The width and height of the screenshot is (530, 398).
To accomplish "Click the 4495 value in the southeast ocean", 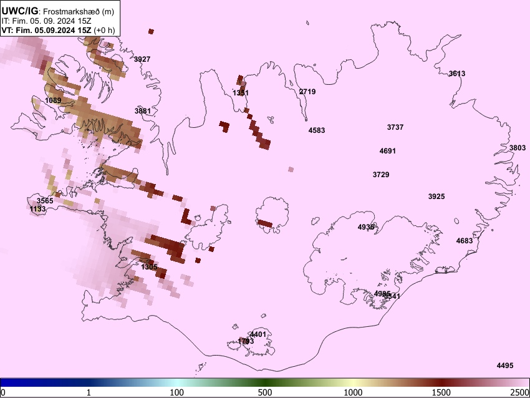I will (x=505, y=366).
